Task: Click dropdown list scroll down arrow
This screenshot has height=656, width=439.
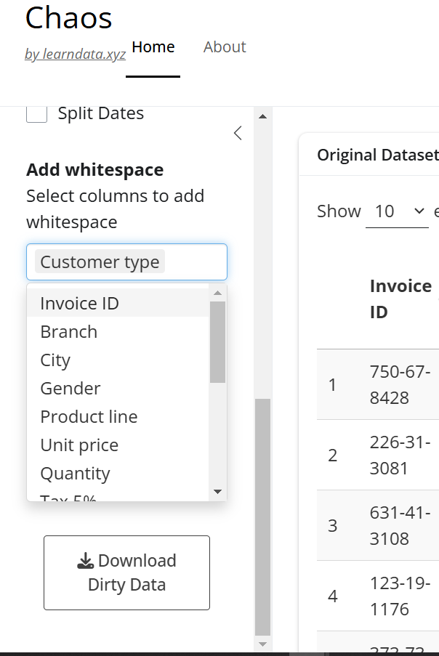Action: (x=217, y=492)
